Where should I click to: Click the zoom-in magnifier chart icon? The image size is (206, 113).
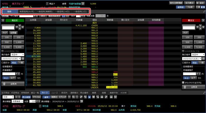click(73, 97)
